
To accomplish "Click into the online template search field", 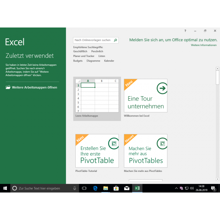I will pyautogui.click(x=93, y=40).
